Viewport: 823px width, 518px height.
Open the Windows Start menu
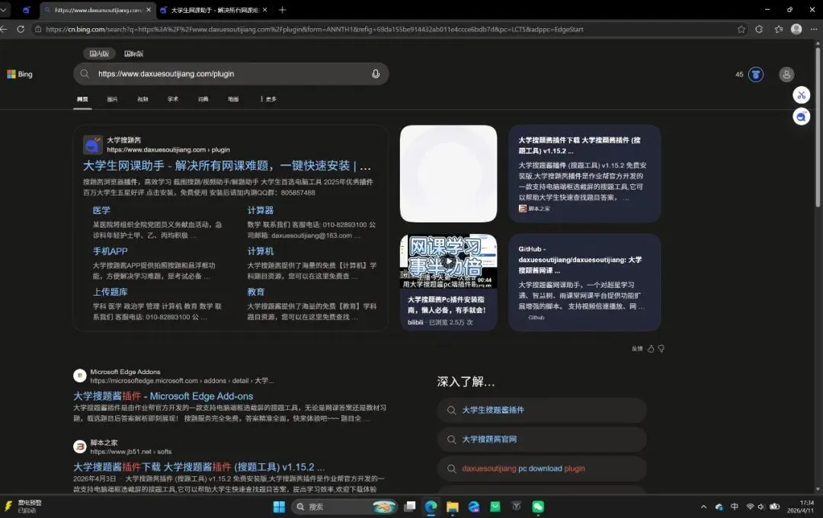pyautogui.click(x=279, y=507)
